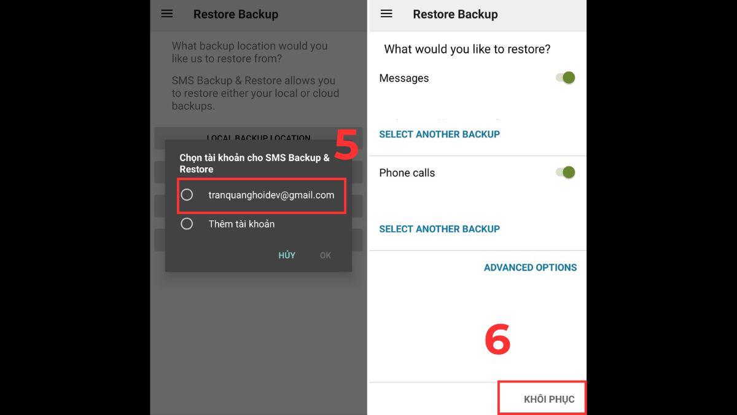
Task: Toggle the Phone calls restore switch
Action: (565, 172)
